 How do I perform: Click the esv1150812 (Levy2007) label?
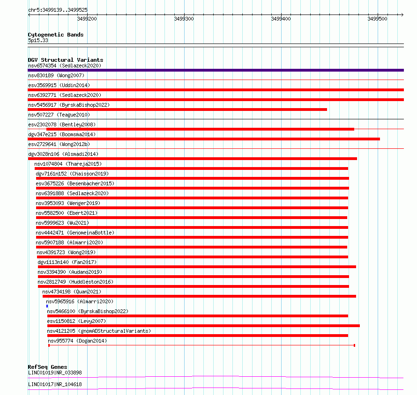click(76, 321)
